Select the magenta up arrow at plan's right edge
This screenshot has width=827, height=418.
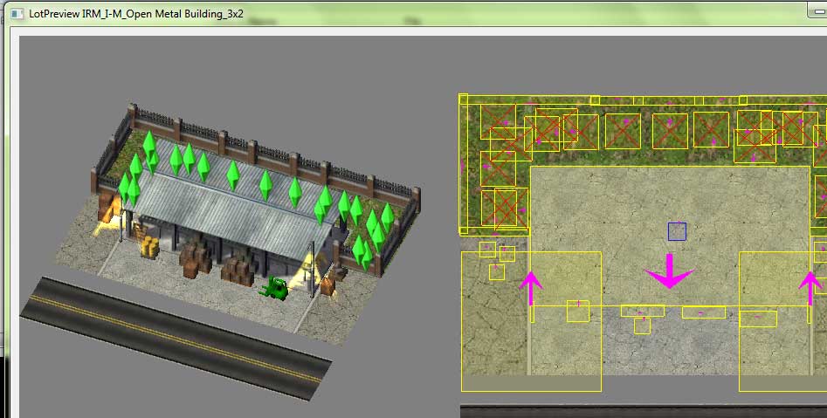tap(810, 288)
